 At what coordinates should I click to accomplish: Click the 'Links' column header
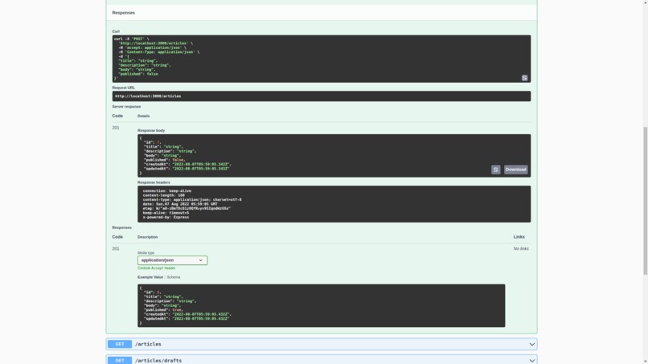point(519,237)
